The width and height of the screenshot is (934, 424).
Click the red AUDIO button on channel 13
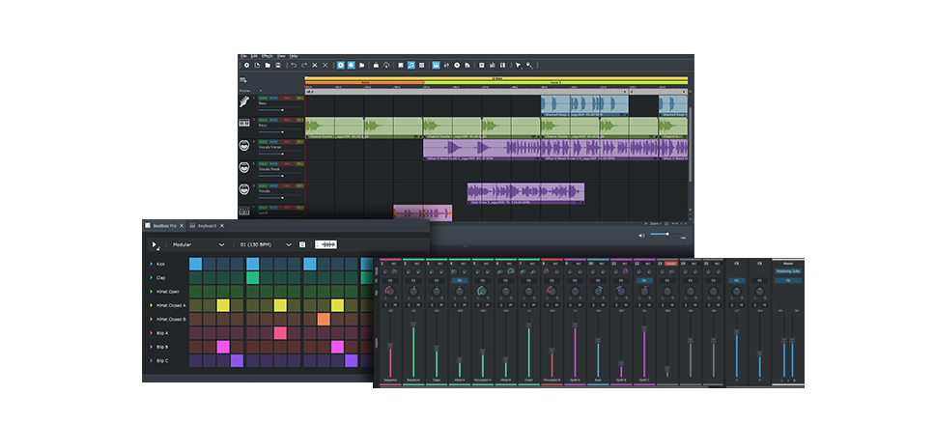(x=671, y=264)
